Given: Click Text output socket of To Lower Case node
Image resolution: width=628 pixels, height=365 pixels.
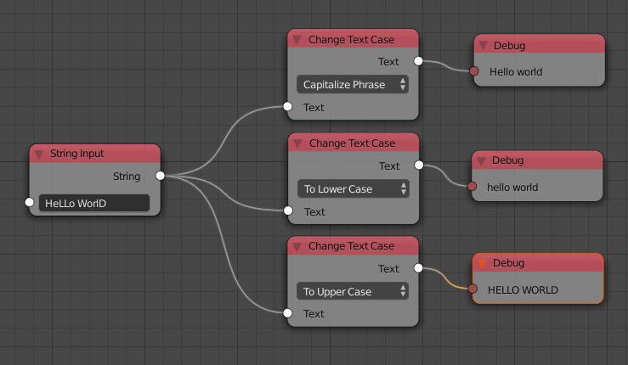Looking at the screenshot, I should [419, 165].
